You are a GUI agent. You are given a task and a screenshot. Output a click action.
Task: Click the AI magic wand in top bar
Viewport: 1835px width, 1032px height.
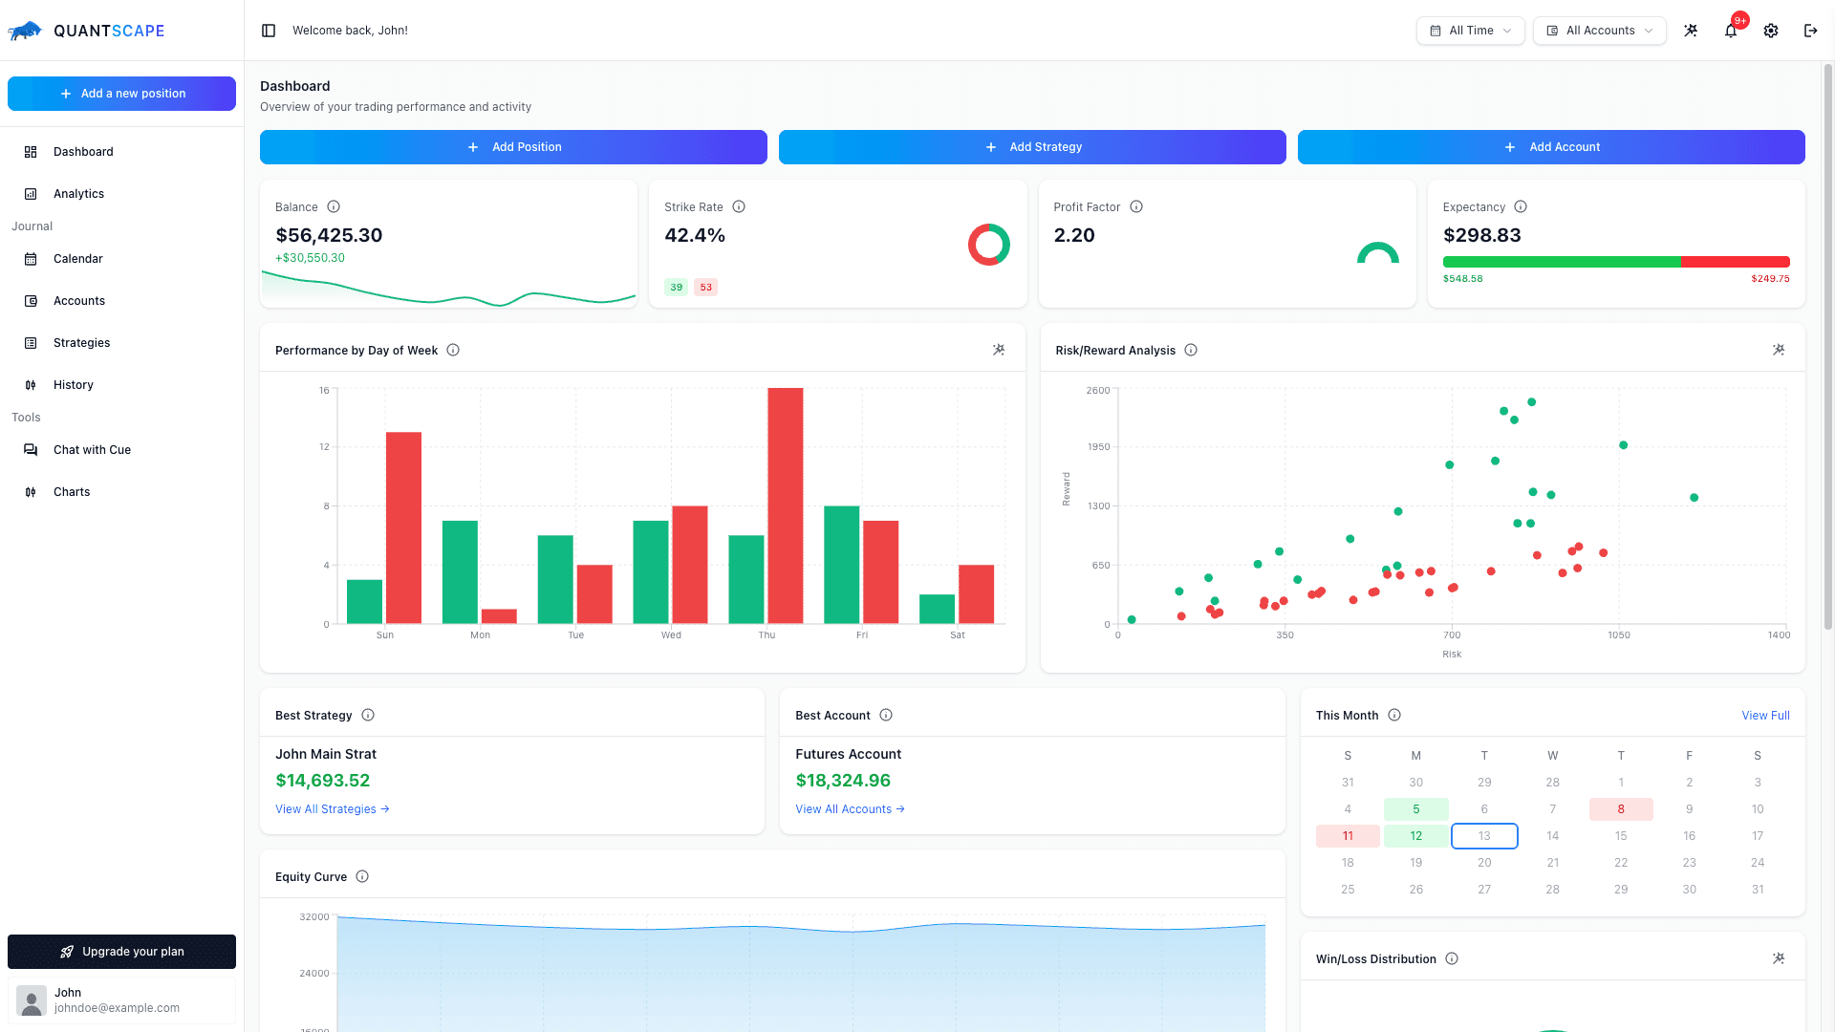click(1690, 30)
